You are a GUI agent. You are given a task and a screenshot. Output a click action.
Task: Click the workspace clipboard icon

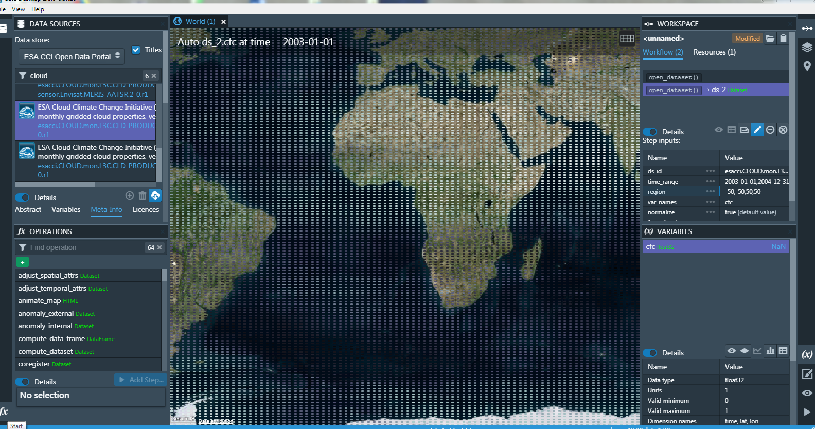click(783, 38)
